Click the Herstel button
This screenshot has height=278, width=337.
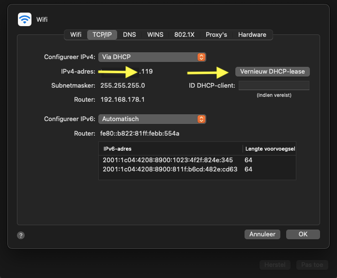tap(275, 265)
